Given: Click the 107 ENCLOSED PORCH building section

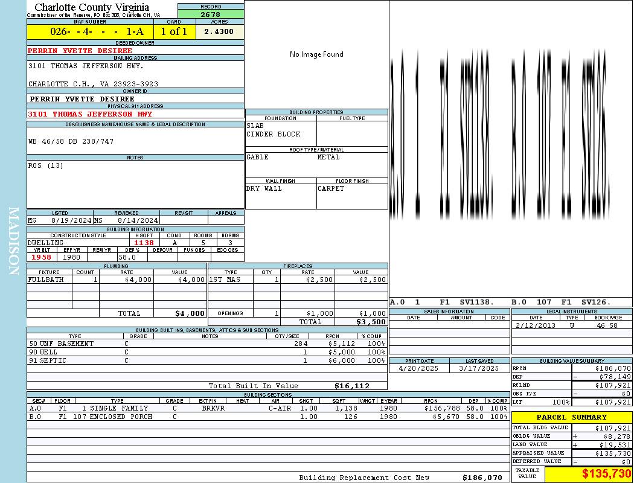Looking at the screenshot, I should pos(113,417).
